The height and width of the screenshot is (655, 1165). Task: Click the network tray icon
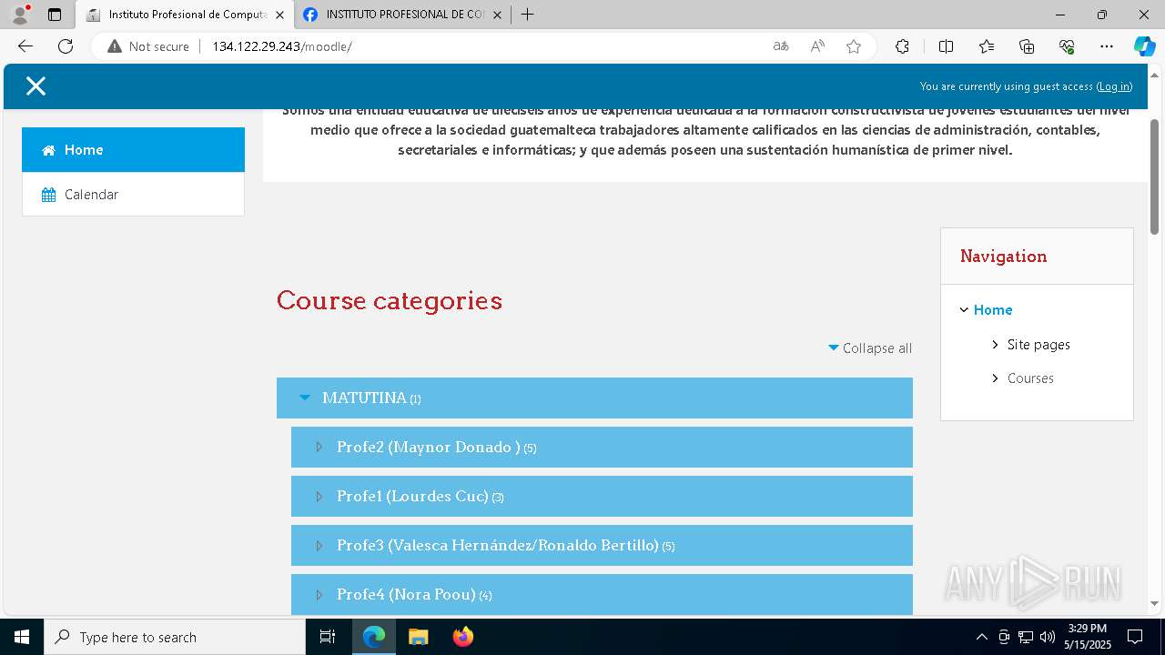(x=1026, y=637)
